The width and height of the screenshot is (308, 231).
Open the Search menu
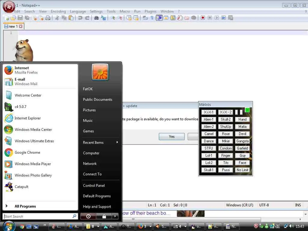tap(29, 11)
